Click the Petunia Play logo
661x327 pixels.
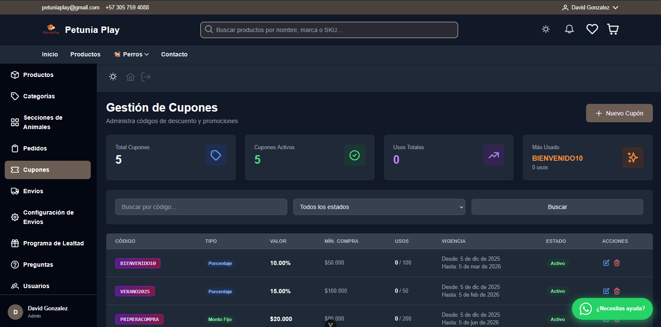coord(51,30)
